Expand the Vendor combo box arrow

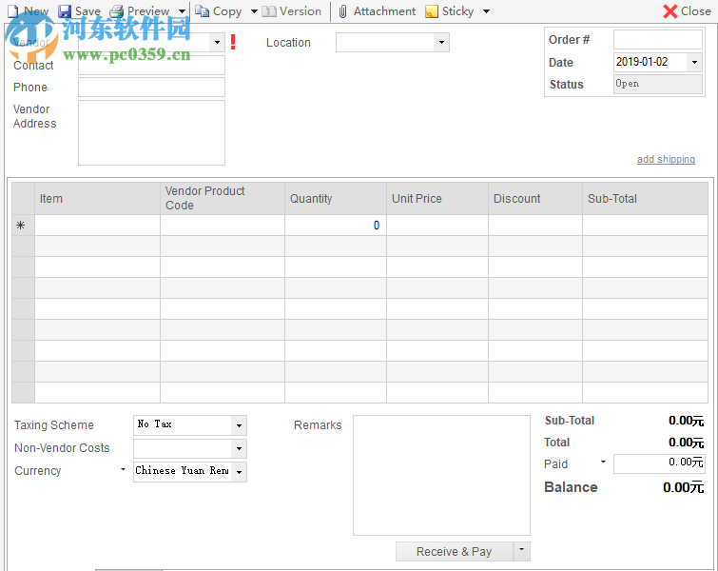coord(217,42)
